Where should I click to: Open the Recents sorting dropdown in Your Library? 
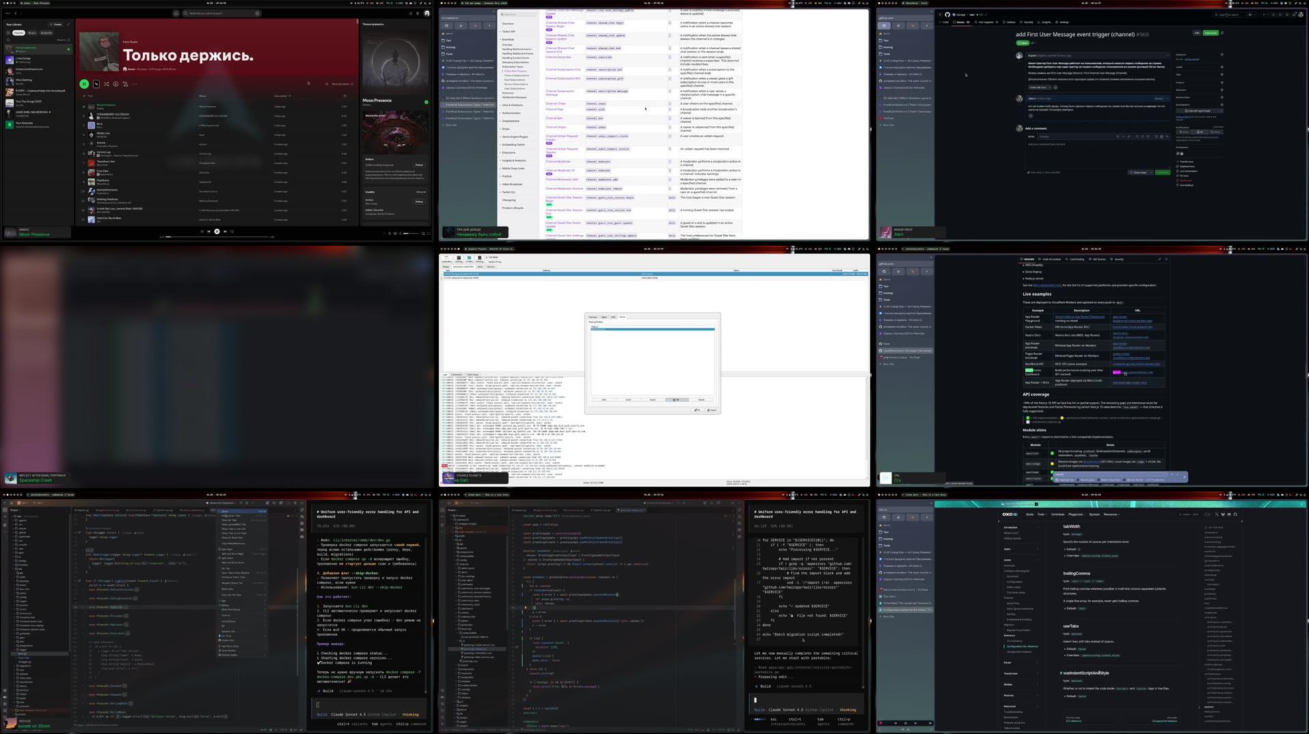[62, 40]
